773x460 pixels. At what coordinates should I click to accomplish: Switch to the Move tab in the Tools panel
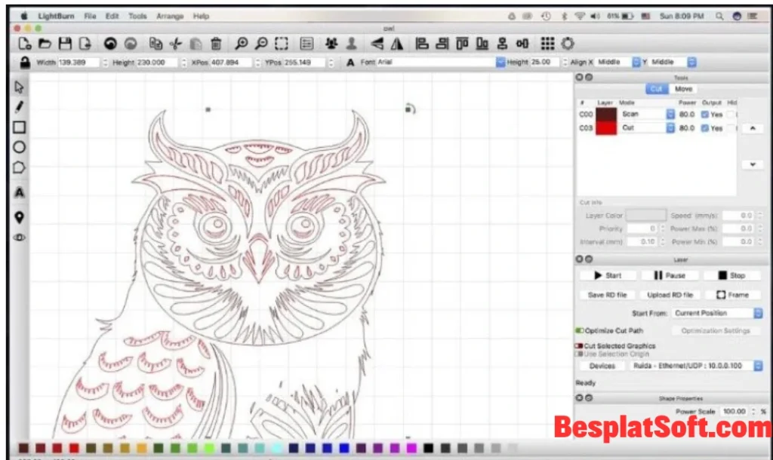(682, 88)
